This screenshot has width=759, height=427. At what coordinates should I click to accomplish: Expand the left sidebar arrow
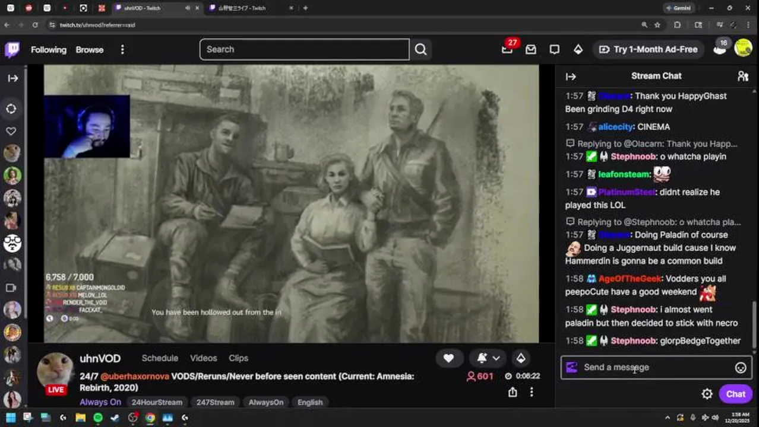tap(12, 78)
